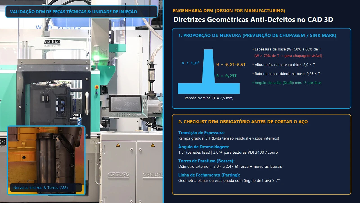Click the inset thumbnail of internal ribs part
Screen dimensions: 360x203
point(46,160)
